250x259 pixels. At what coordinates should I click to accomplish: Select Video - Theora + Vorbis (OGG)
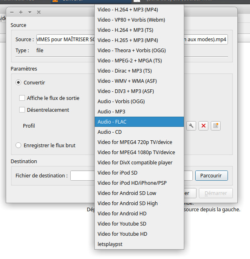[139, 51]
